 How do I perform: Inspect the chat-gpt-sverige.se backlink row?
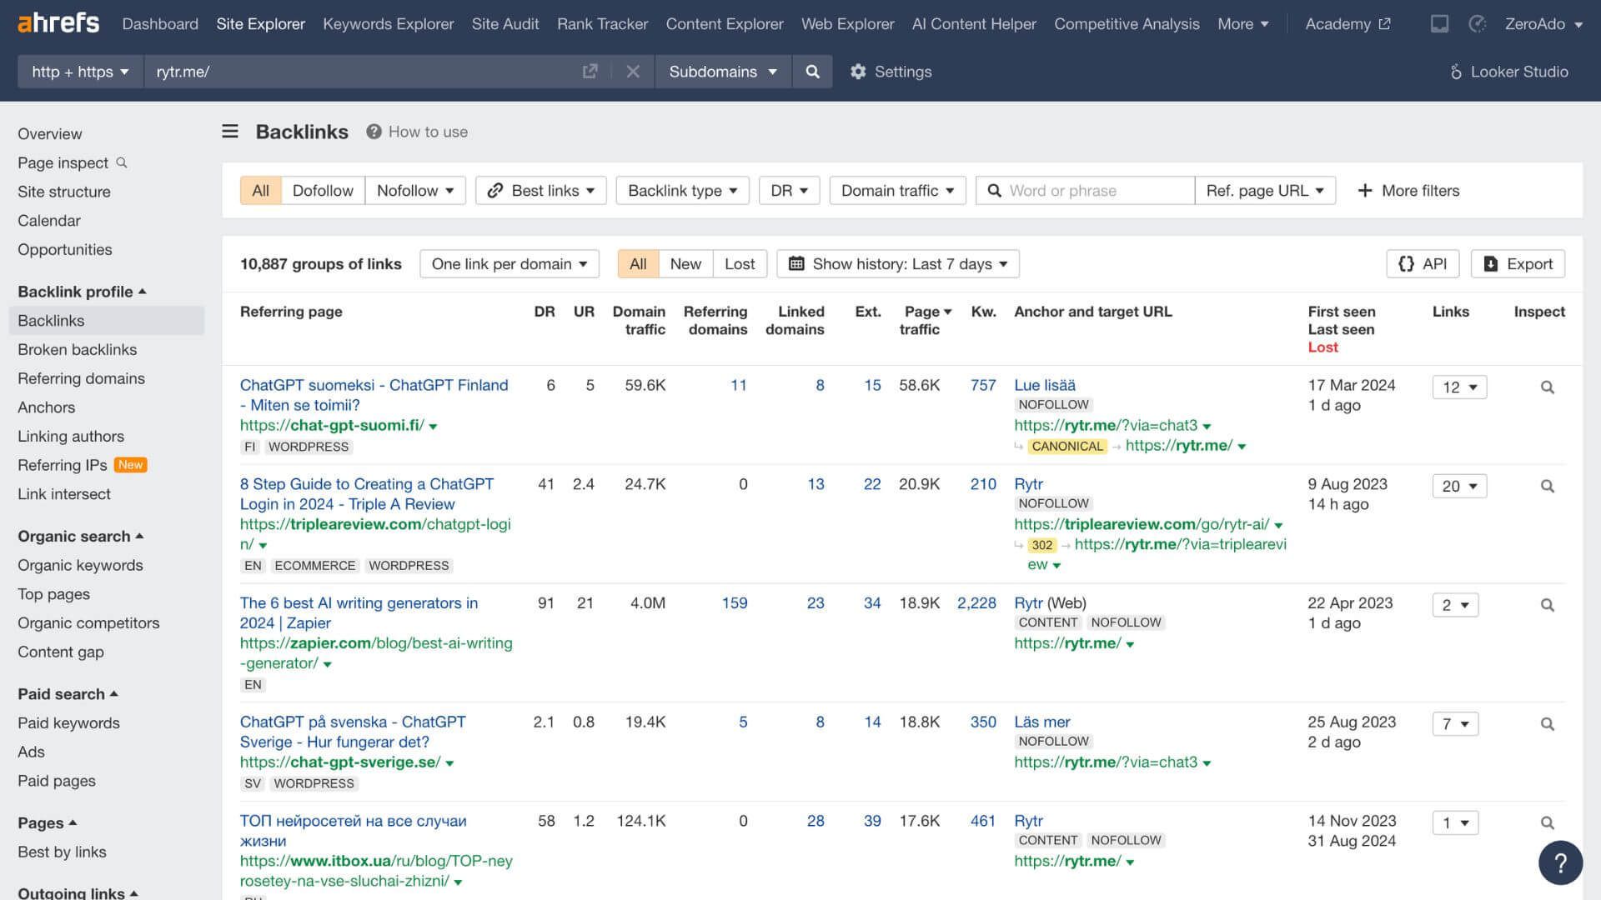pos(1547,725)
